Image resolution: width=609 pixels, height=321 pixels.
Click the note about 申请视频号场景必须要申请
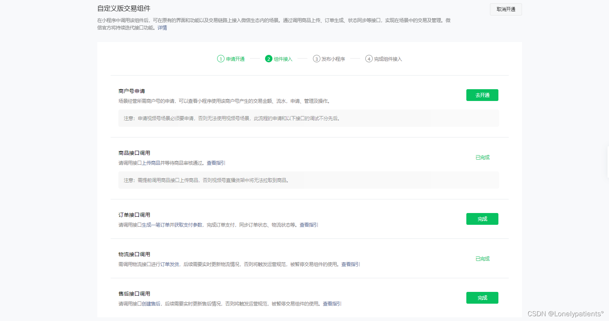309,118
